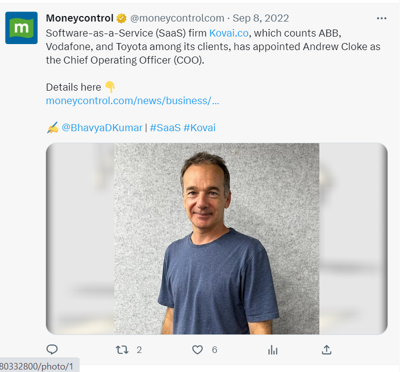Select the #Kovai hashtag

point(199,128)
